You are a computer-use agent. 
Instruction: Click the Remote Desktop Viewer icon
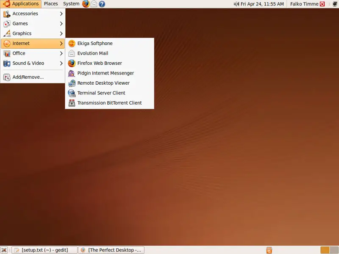[x=72, y=83]
